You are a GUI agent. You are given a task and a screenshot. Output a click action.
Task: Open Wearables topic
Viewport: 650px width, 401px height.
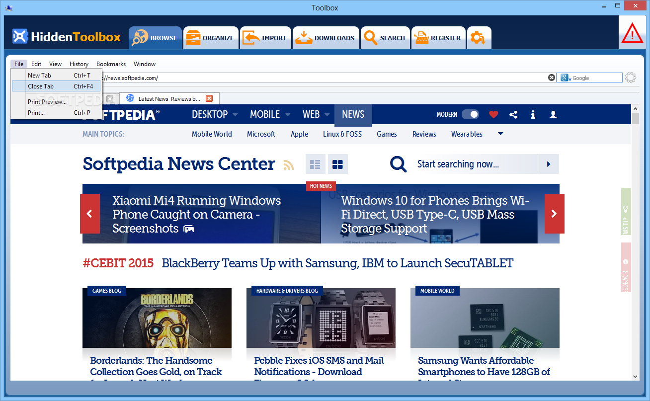(x=467, y=134)
